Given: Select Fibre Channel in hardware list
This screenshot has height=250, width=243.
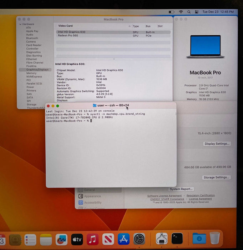Looking at the screenshot, I should (x=35, y=63).
